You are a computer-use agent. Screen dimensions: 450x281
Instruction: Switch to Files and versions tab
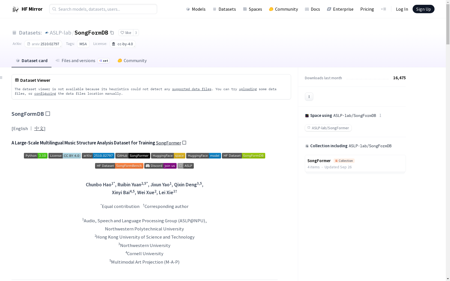pos(82,61)
